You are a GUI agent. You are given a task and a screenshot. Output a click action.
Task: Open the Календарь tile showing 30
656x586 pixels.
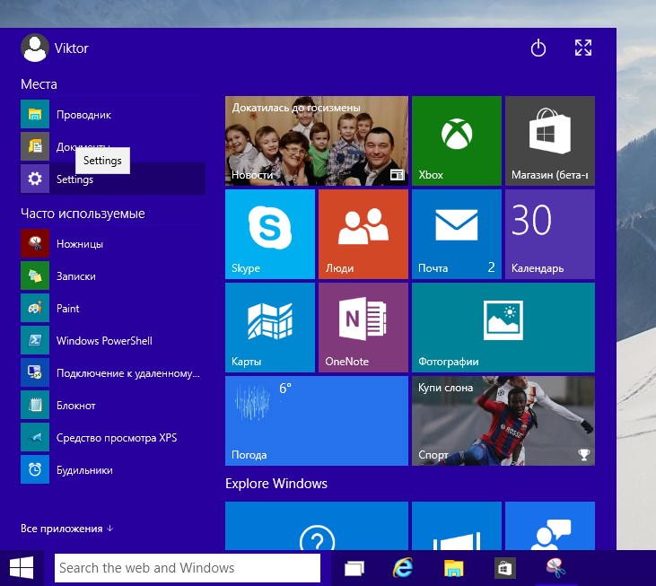(550, 234)
